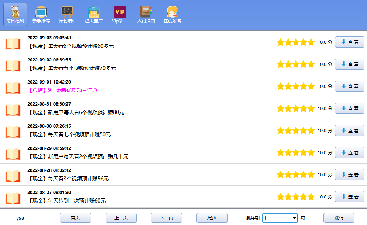Open pink title 【总结】9月更新优质项目汇总
367x225 pixels.
(62, 90)
